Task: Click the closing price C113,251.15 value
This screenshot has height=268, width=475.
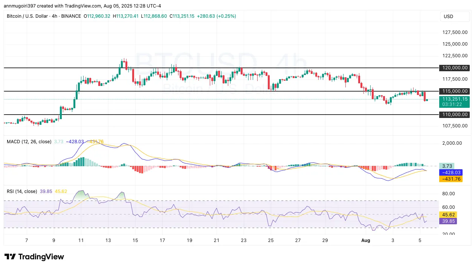Action: pyautogui.click(x=182, y=16)
